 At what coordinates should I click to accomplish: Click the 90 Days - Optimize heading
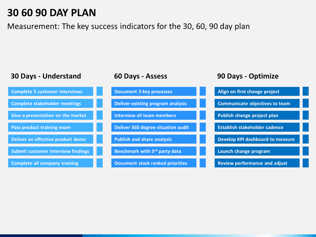click(x=248, y=76)
